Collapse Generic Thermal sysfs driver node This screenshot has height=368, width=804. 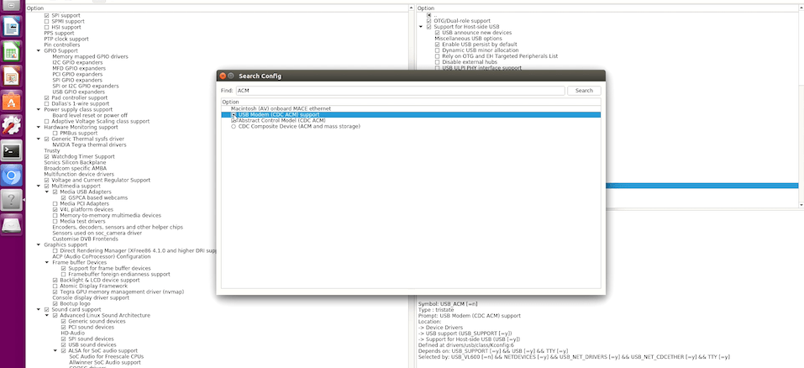pos(39,139)
